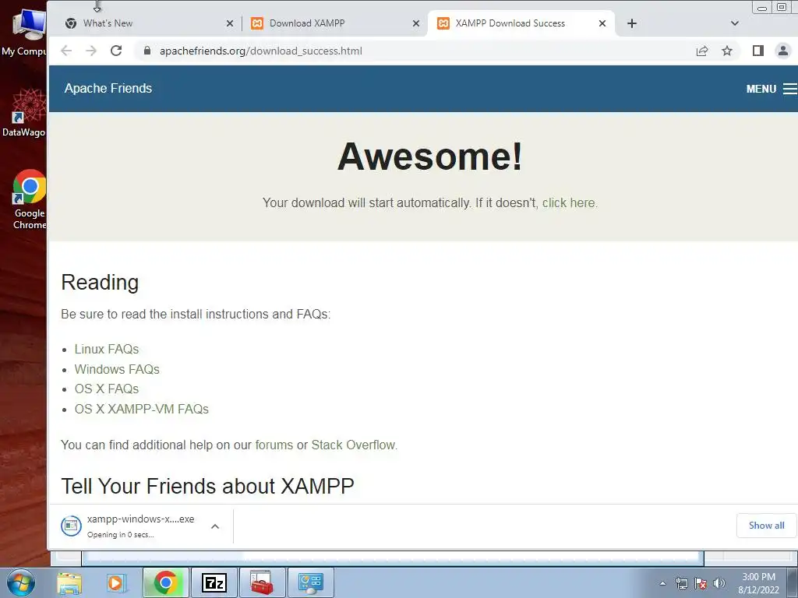Viewport: 798px width, 598px height.
Task: Open Windows Explorer from the taskbar
Action: pos(69,582)
